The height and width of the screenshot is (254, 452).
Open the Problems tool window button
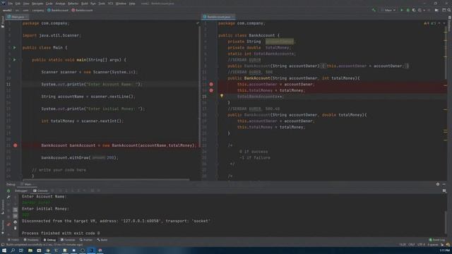coord(31,240)
